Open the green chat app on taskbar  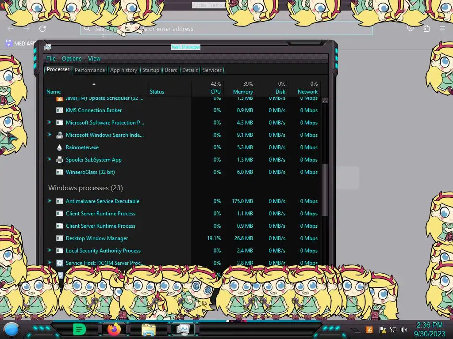pyautogui.click(x=79, y=329)
